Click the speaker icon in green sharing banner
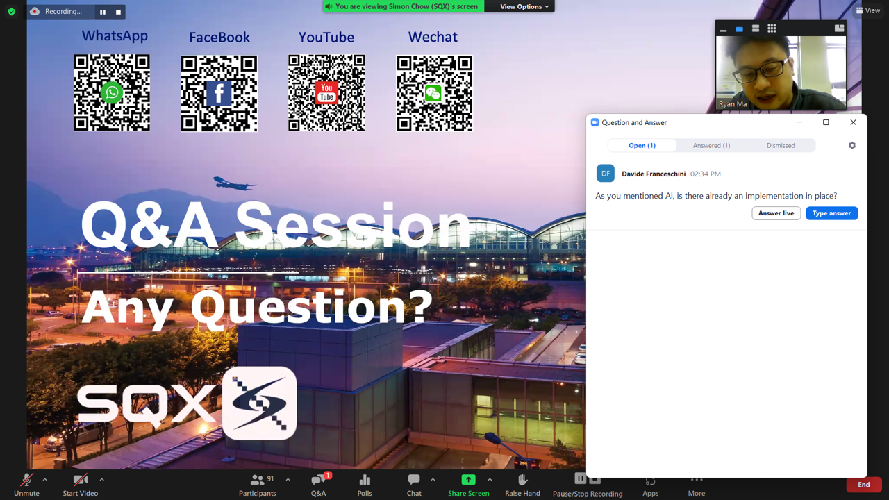The image size is (889, 500). [x=329, y=6]
